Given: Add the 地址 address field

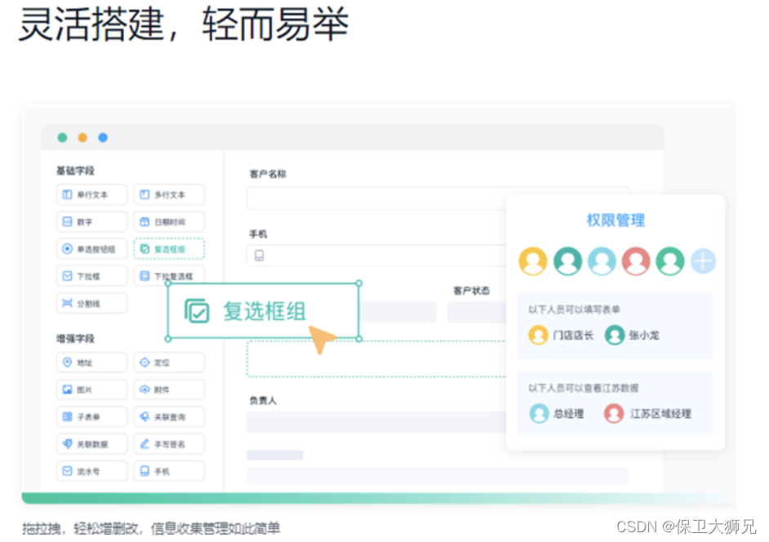Looking at the screenshot, I should click(x=91, y=362).
